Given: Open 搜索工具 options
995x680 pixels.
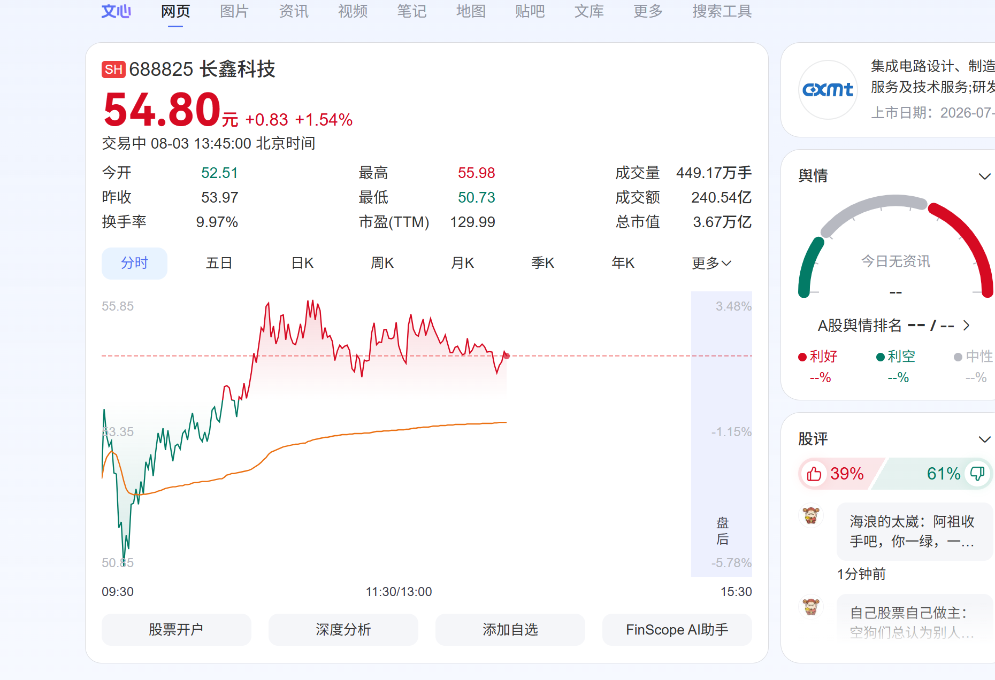Looking at the screenshot, I should [x=722, y=11].
